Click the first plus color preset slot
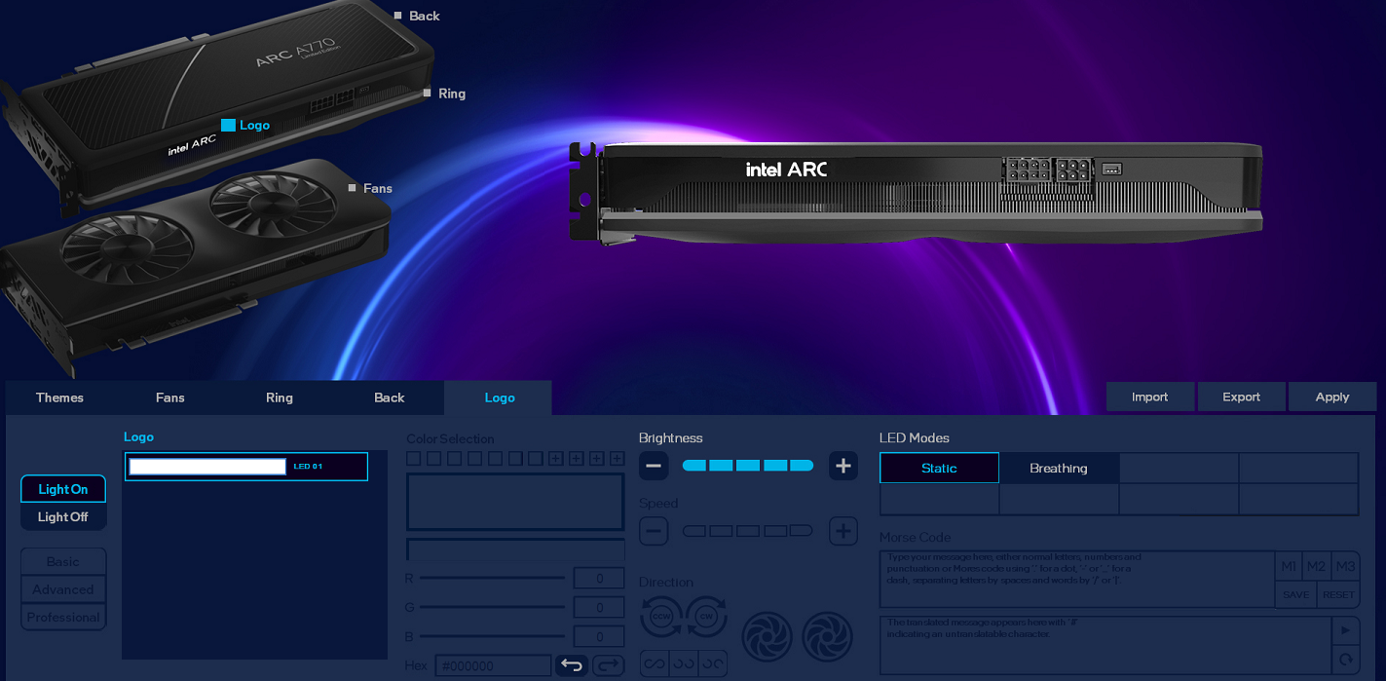The width and height of the screenshot is (1386, 681). tap(555, 458)
